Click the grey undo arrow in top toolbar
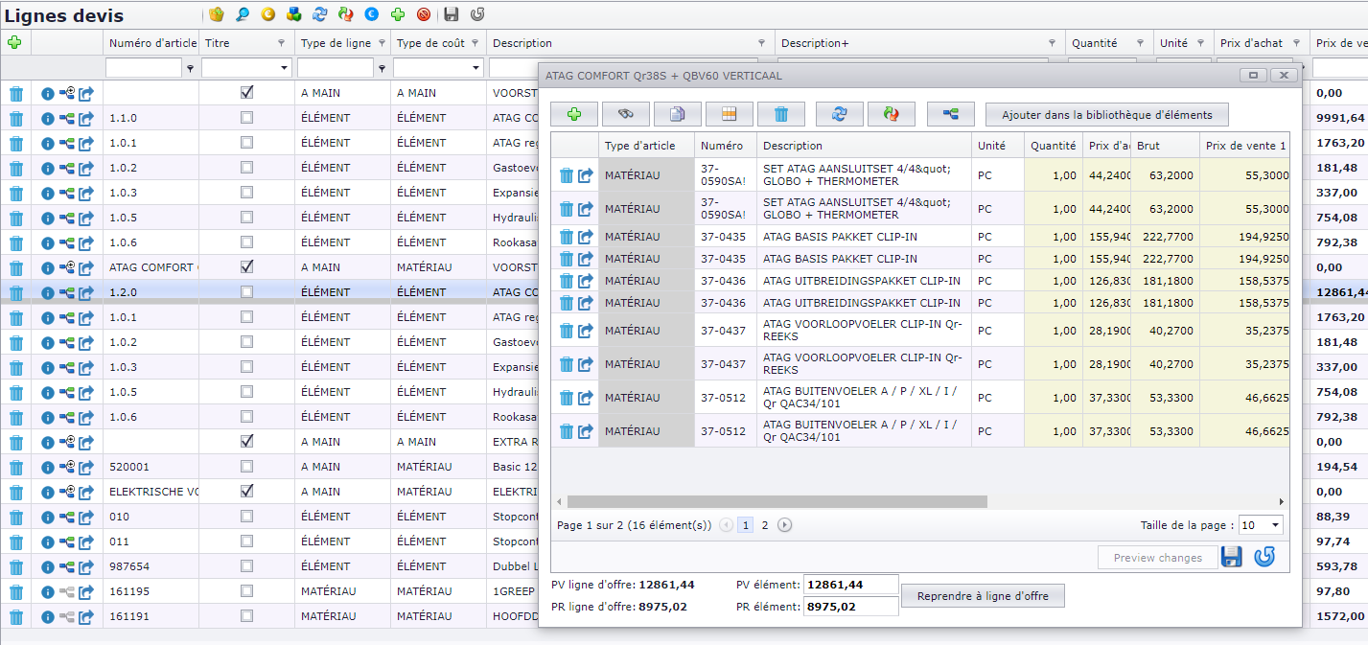Image resolution: width=1368 pixels, height=645 pixels. coord(477,14)
